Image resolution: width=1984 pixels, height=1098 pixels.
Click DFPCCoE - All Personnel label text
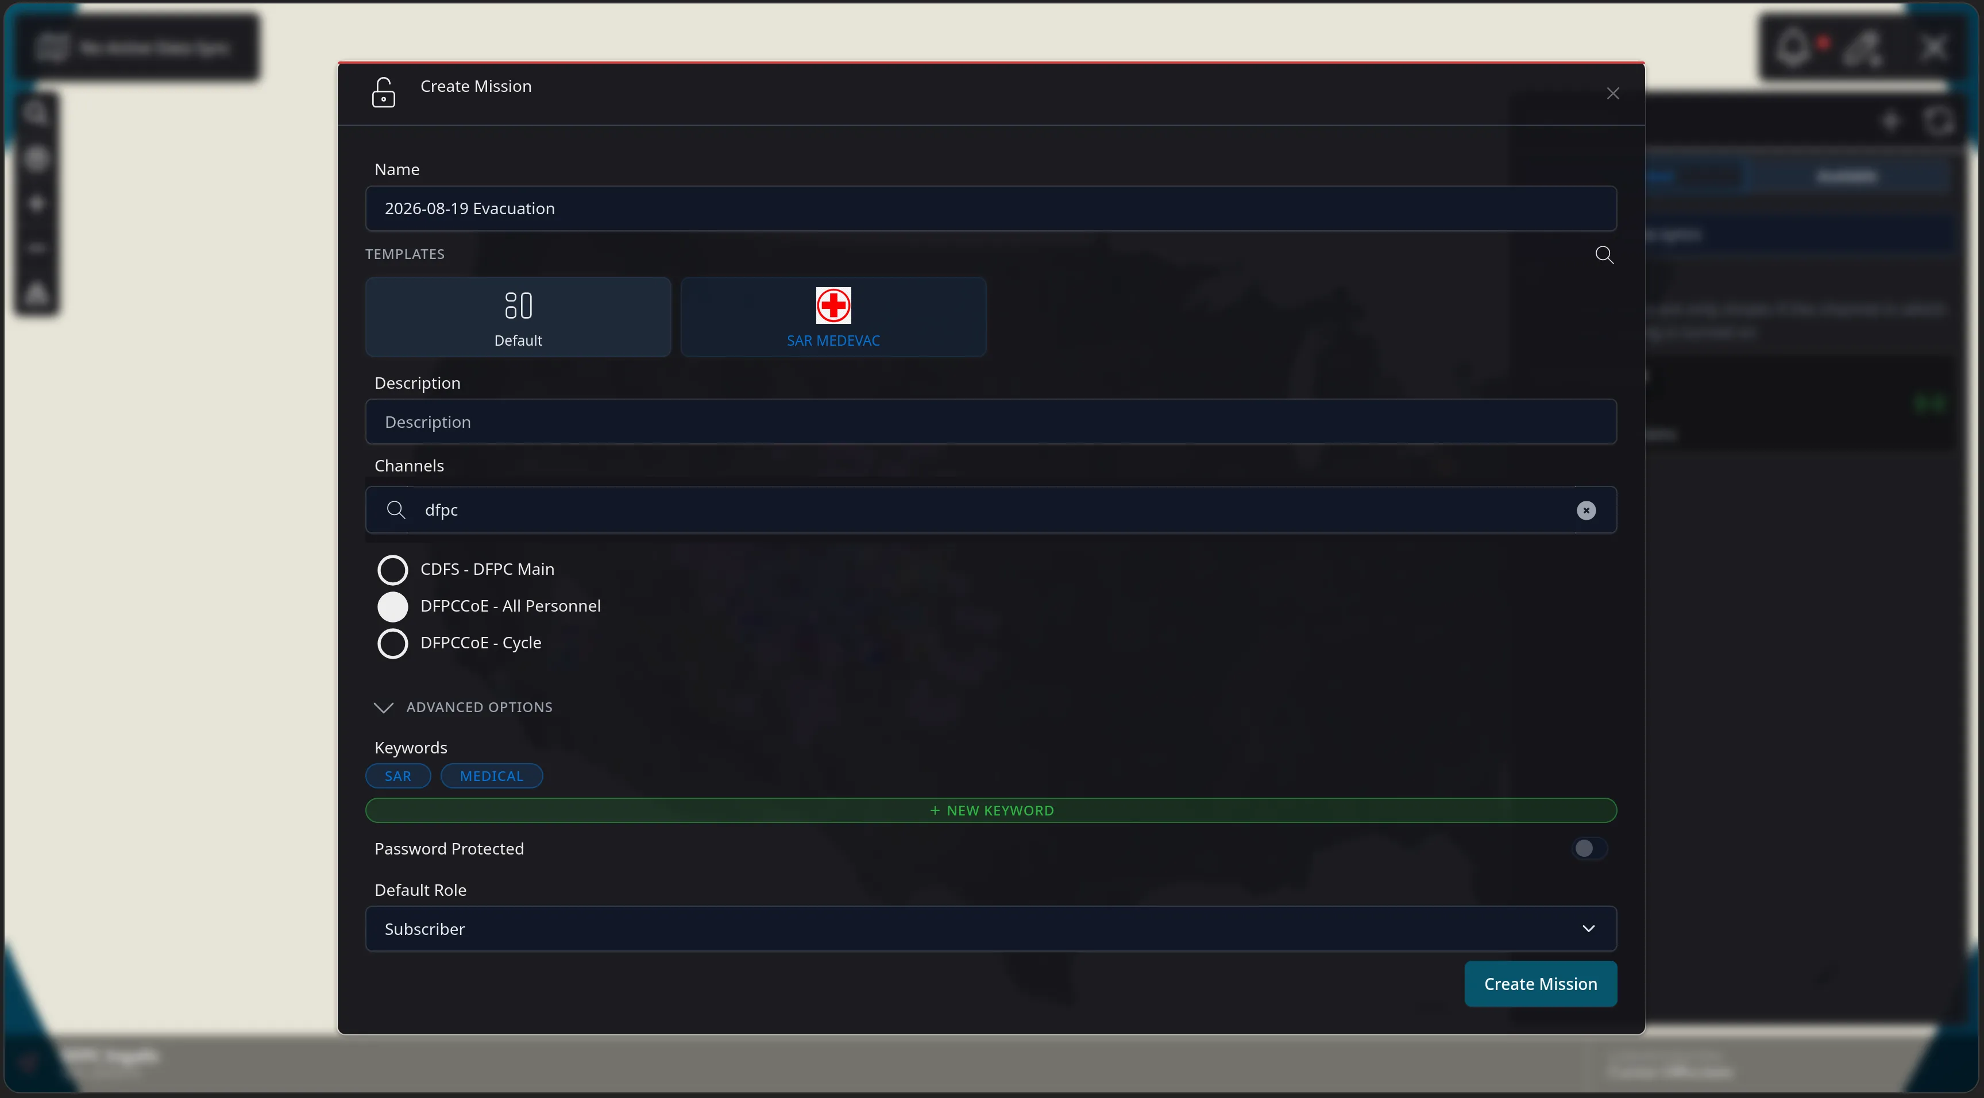[x=511, y=606]
